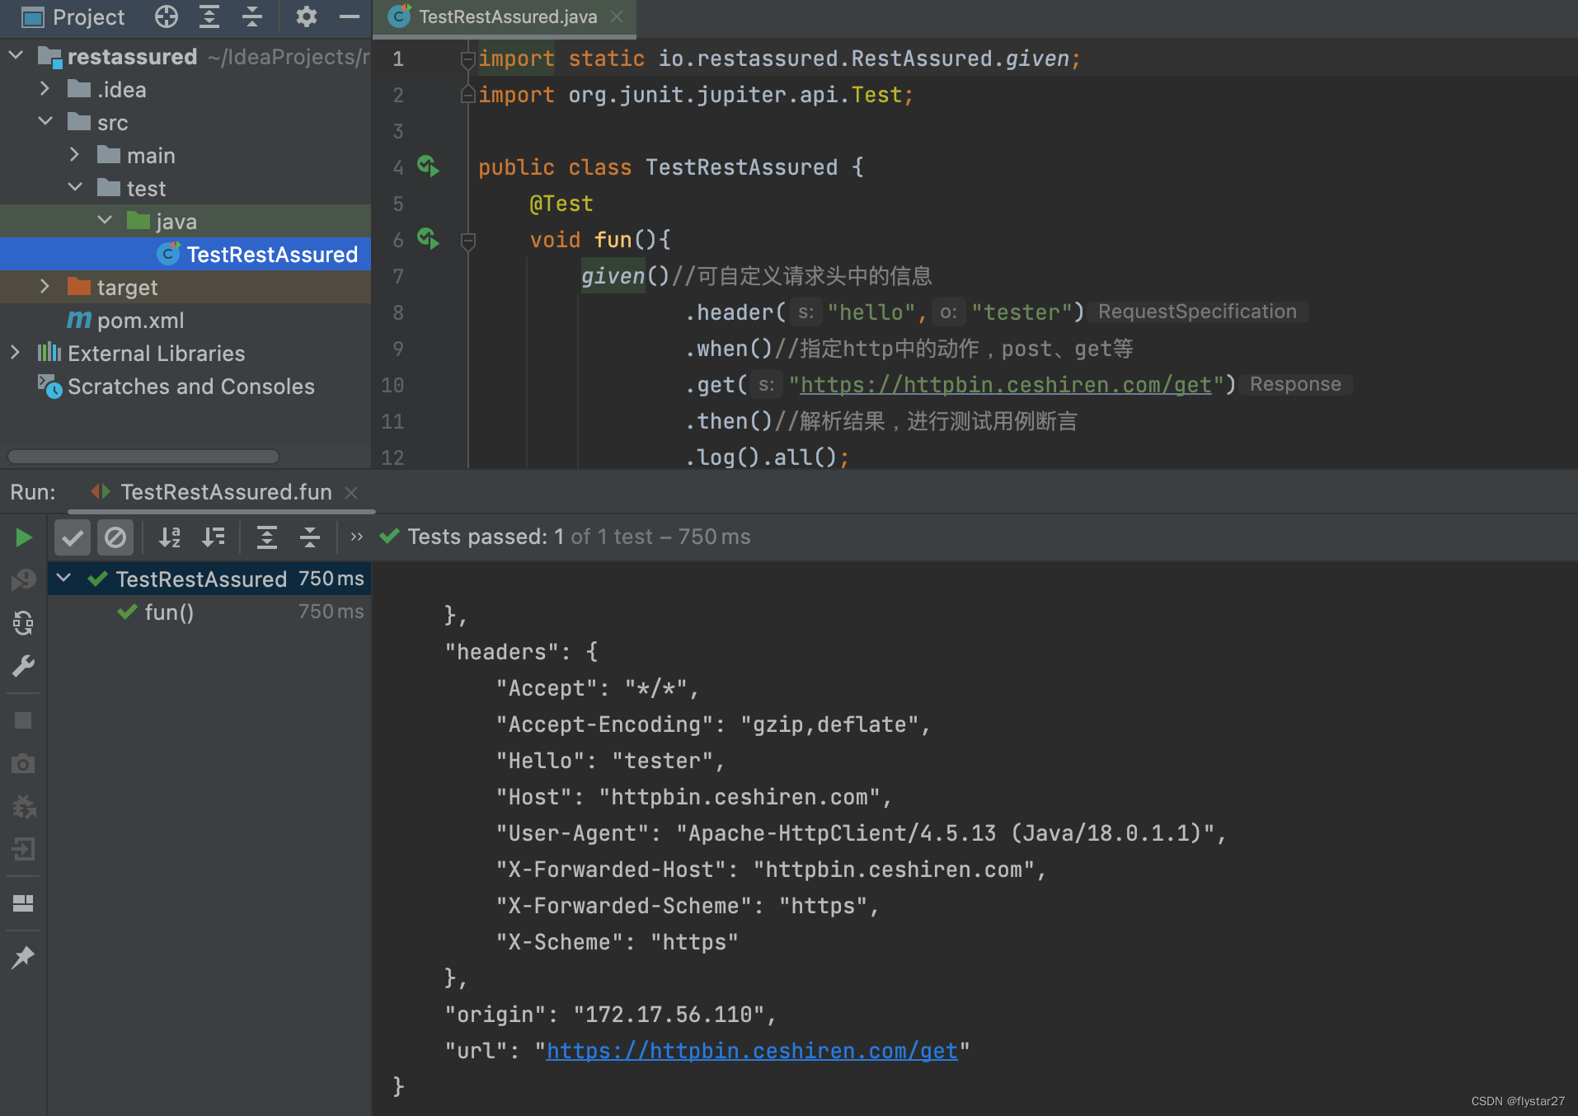
Task: Run fun() test from line 6 gutter icon
Action: (x=428, y=239)
